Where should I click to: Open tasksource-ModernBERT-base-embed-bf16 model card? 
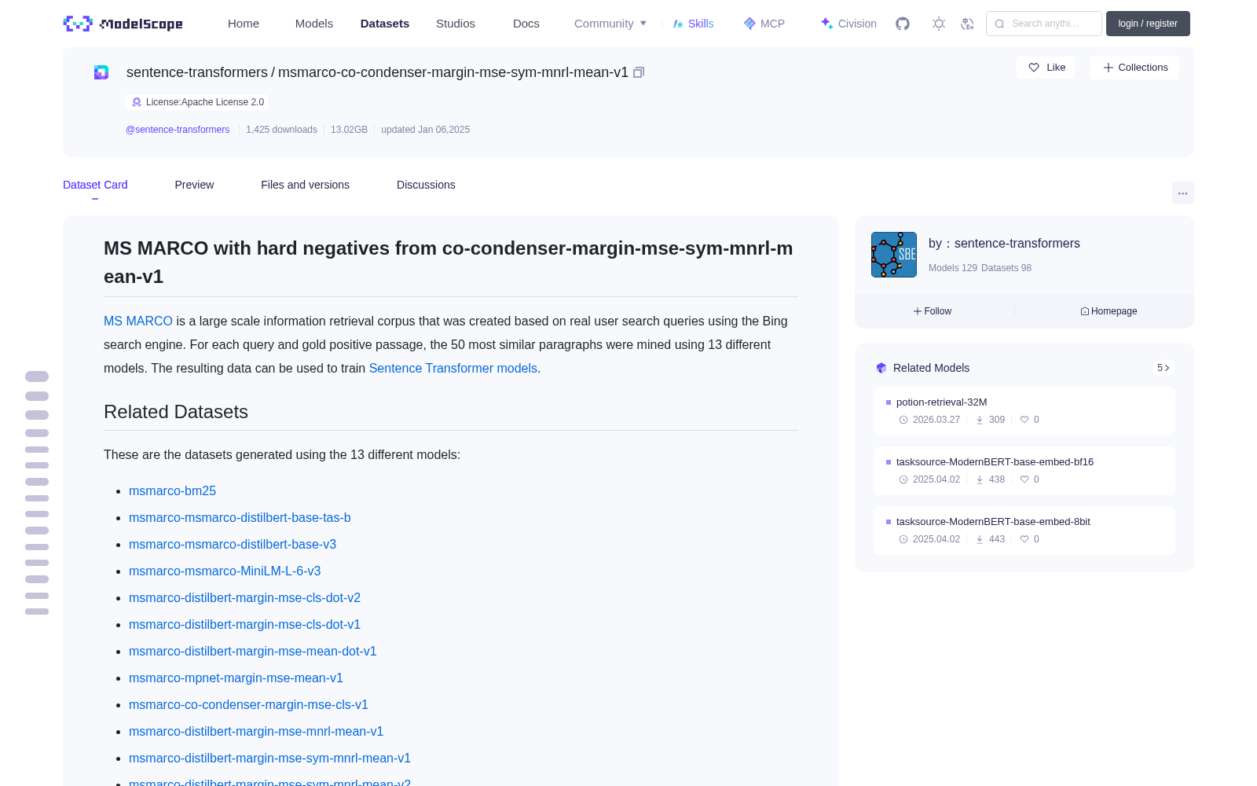coord(1024,471)
